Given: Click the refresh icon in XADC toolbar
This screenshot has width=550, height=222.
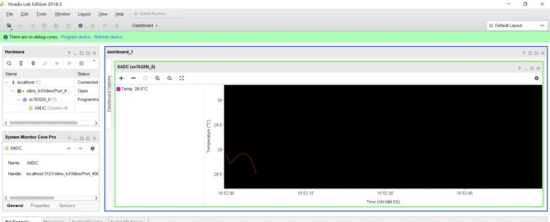Looking at the screenshot, I should click(x=145, y=78).
